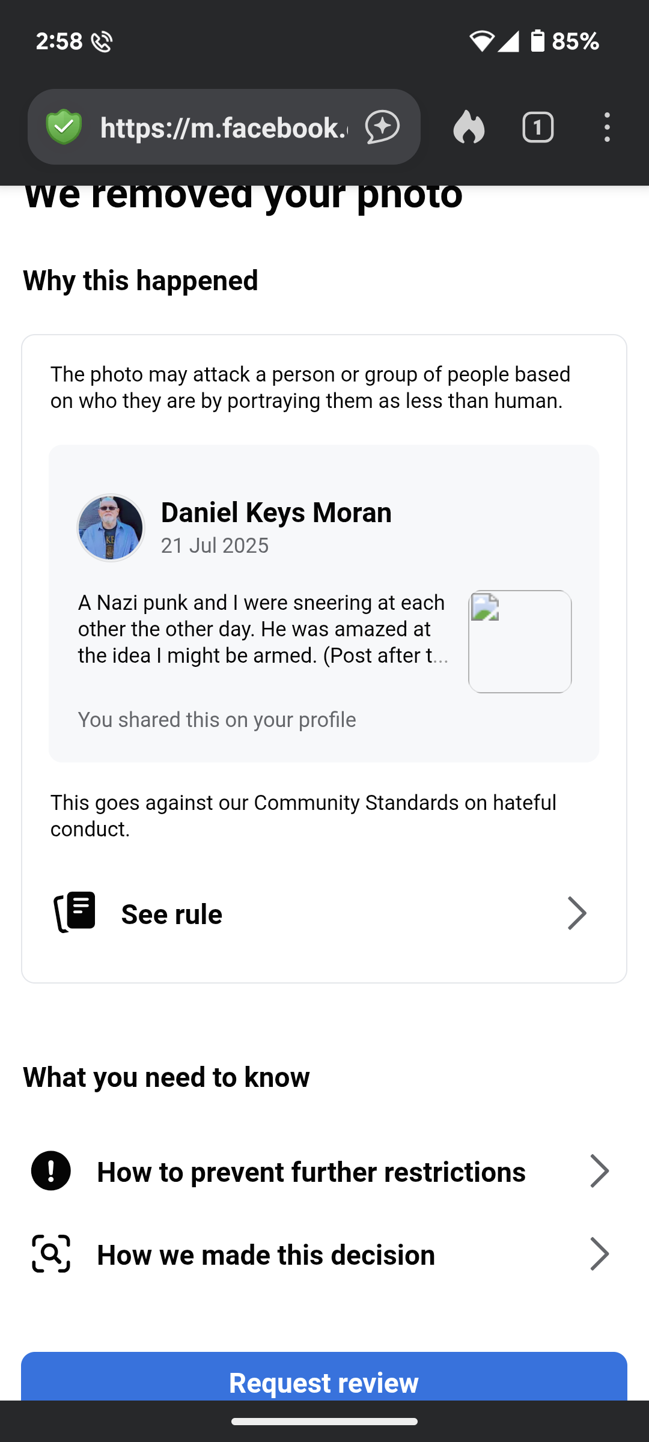649x1442 pixels.
Task: Open the three-dot browser menu
Action: coord(607,127)
